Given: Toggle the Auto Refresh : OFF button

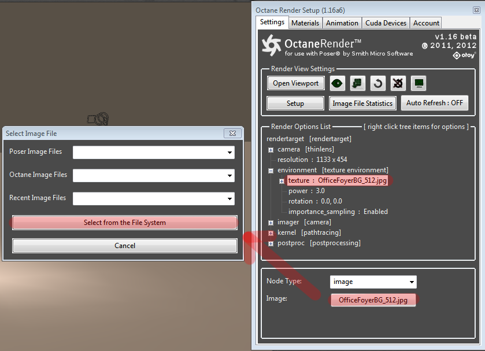Looking at the screenshot, I should coord(435,103).
